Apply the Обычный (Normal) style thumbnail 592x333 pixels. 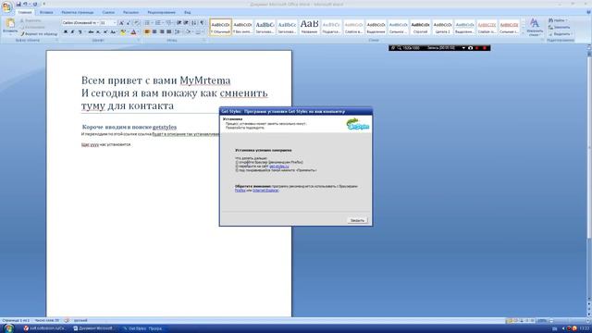(220, 27)
